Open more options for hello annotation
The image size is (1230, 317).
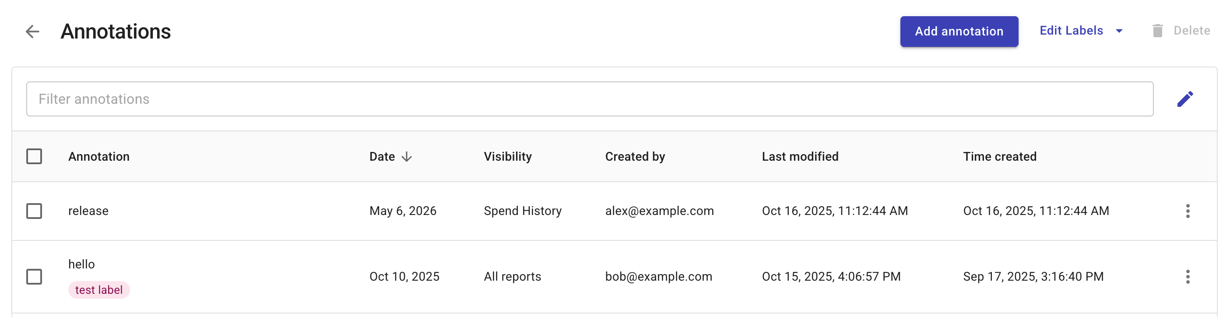coord(1188,277)
